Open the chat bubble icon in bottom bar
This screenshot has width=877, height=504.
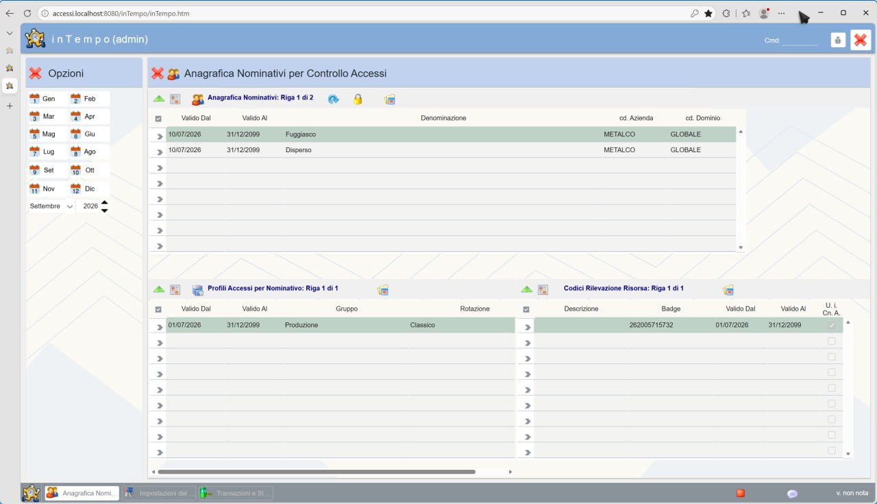point(793,494)
